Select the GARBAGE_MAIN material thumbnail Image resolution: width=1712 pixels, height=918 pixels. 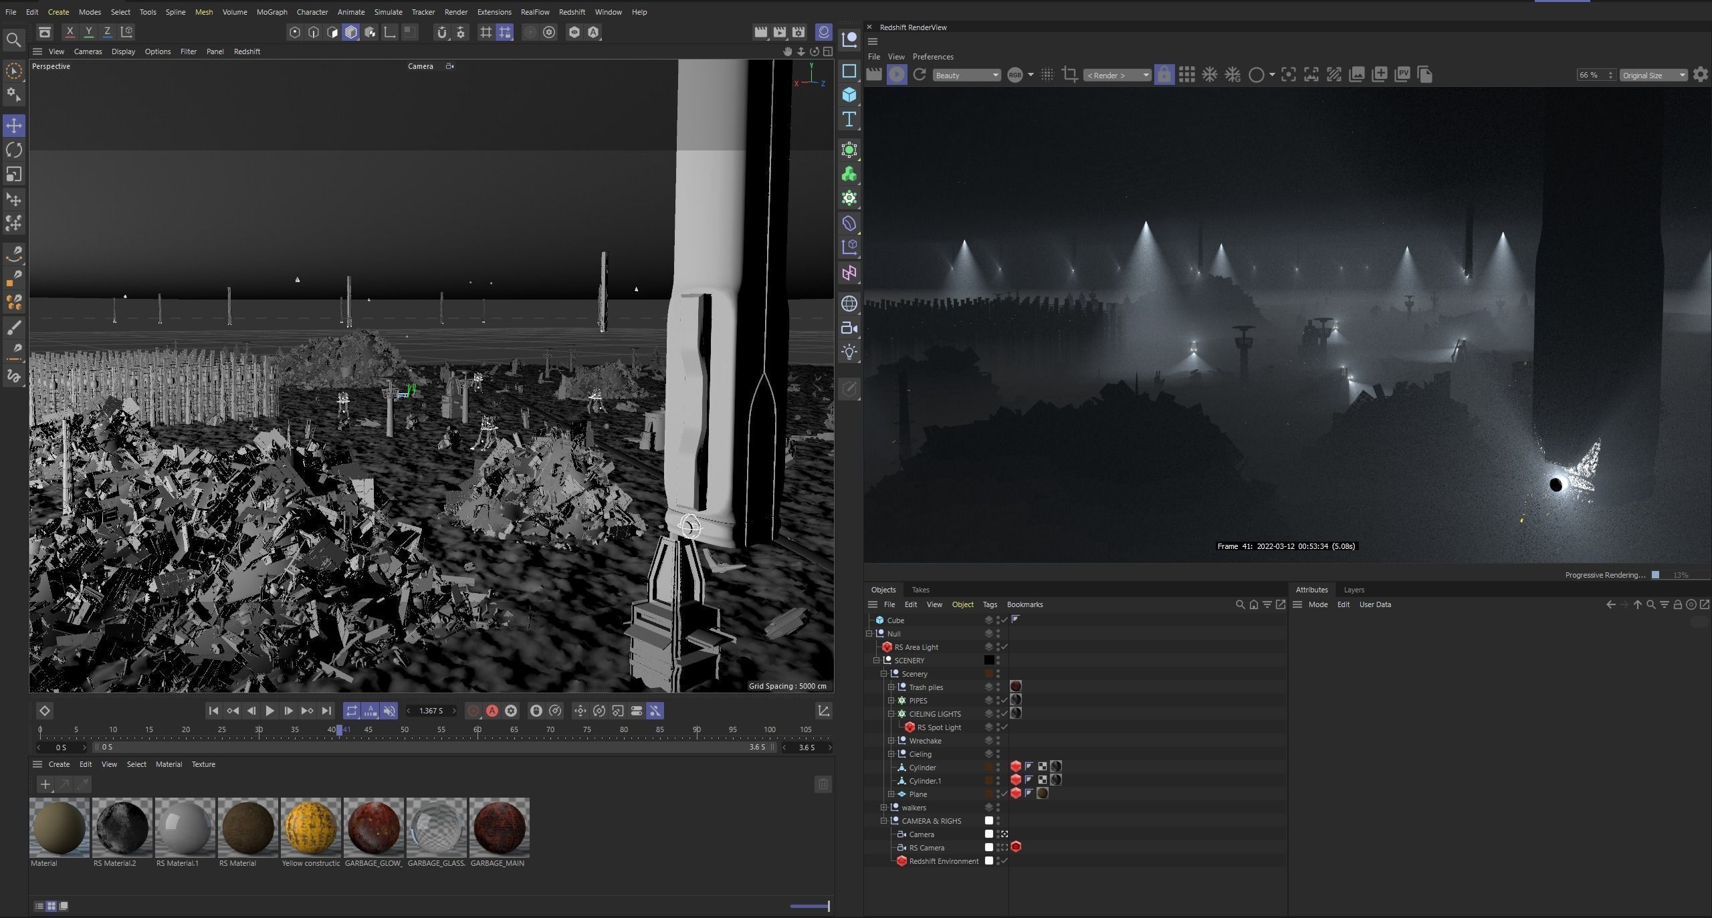coord(500,827)
